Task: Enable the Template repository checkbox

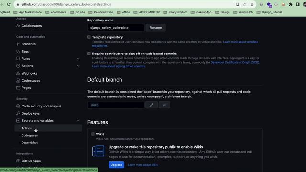Action: [x=89, y=37]
